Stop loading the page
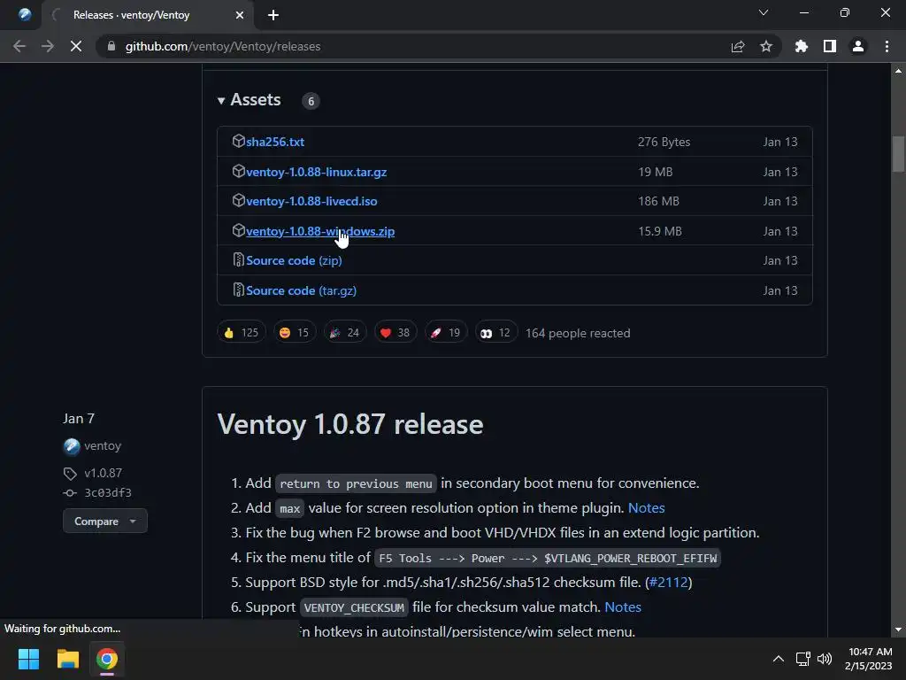 (76, 46)
